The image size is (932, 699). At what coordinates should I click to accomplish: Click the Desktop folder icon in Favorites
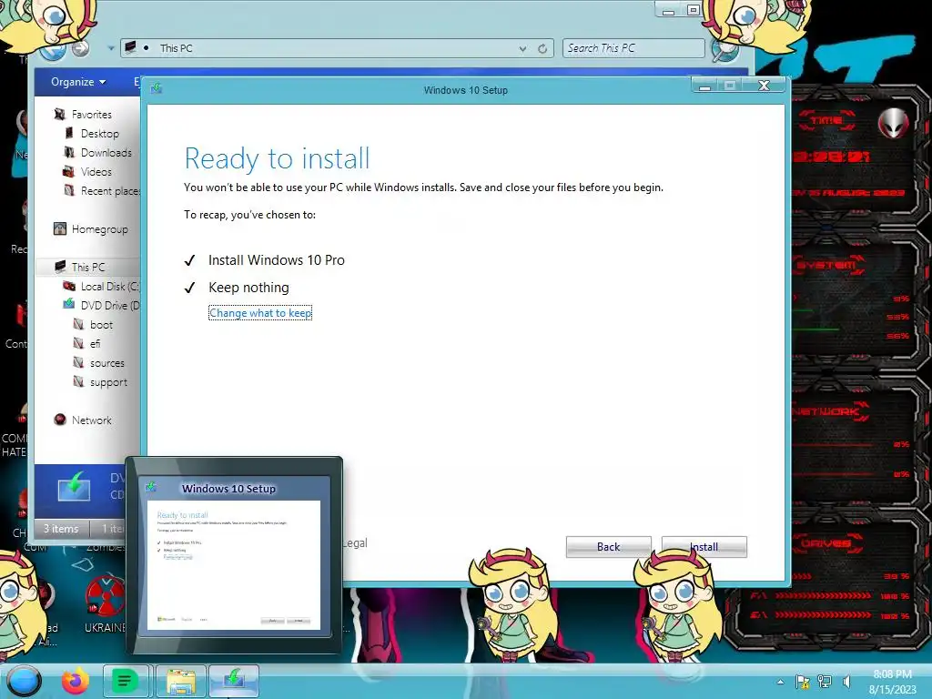point(69,133)
